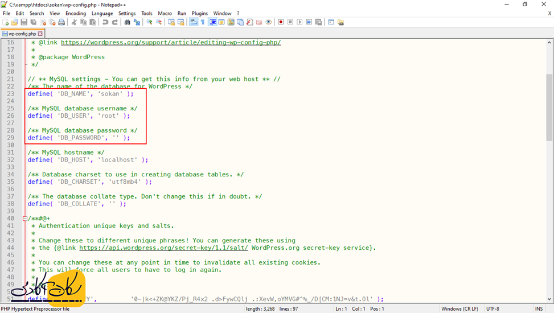This screenshot has height=313, width=554.
Task: Click the Windows (CR LF) status field
Action: pyautogui.click(x=459, y=309)
